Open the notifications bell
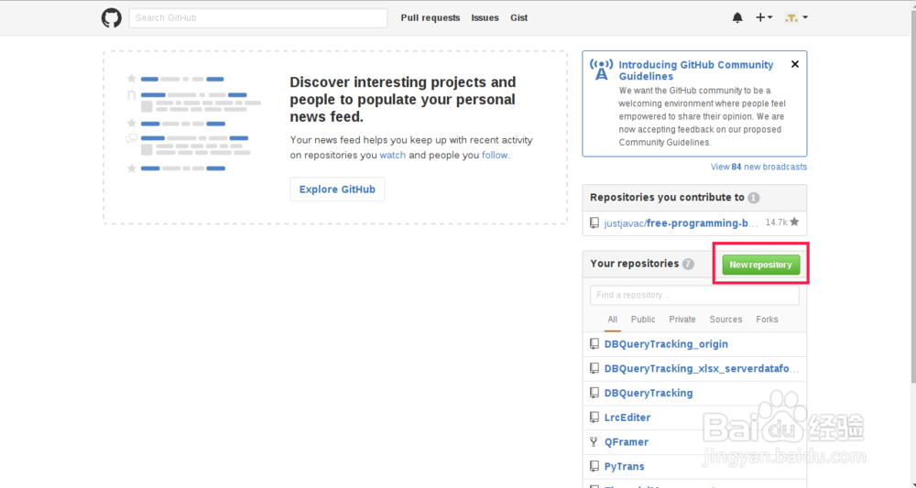Viewport: 916px width, 488px height. [x=737, y=17]
